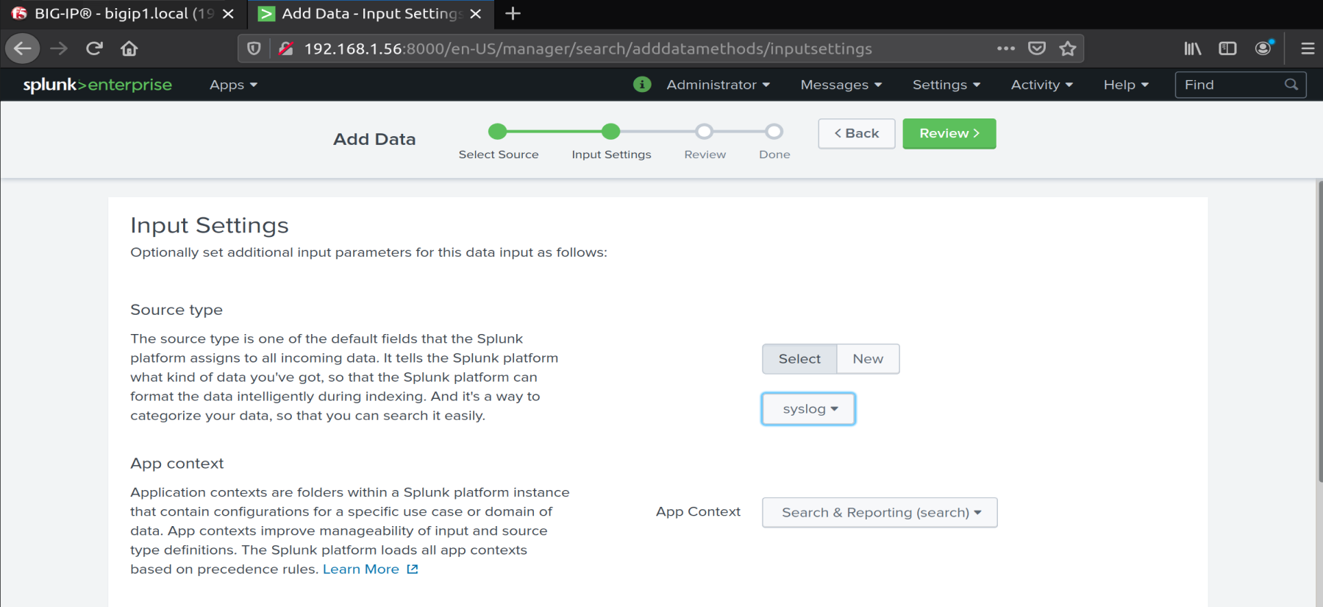Switch to BIG-IP bigip1.local tab
Viewport: 1323px width, 607px height.
coord(124,13)
